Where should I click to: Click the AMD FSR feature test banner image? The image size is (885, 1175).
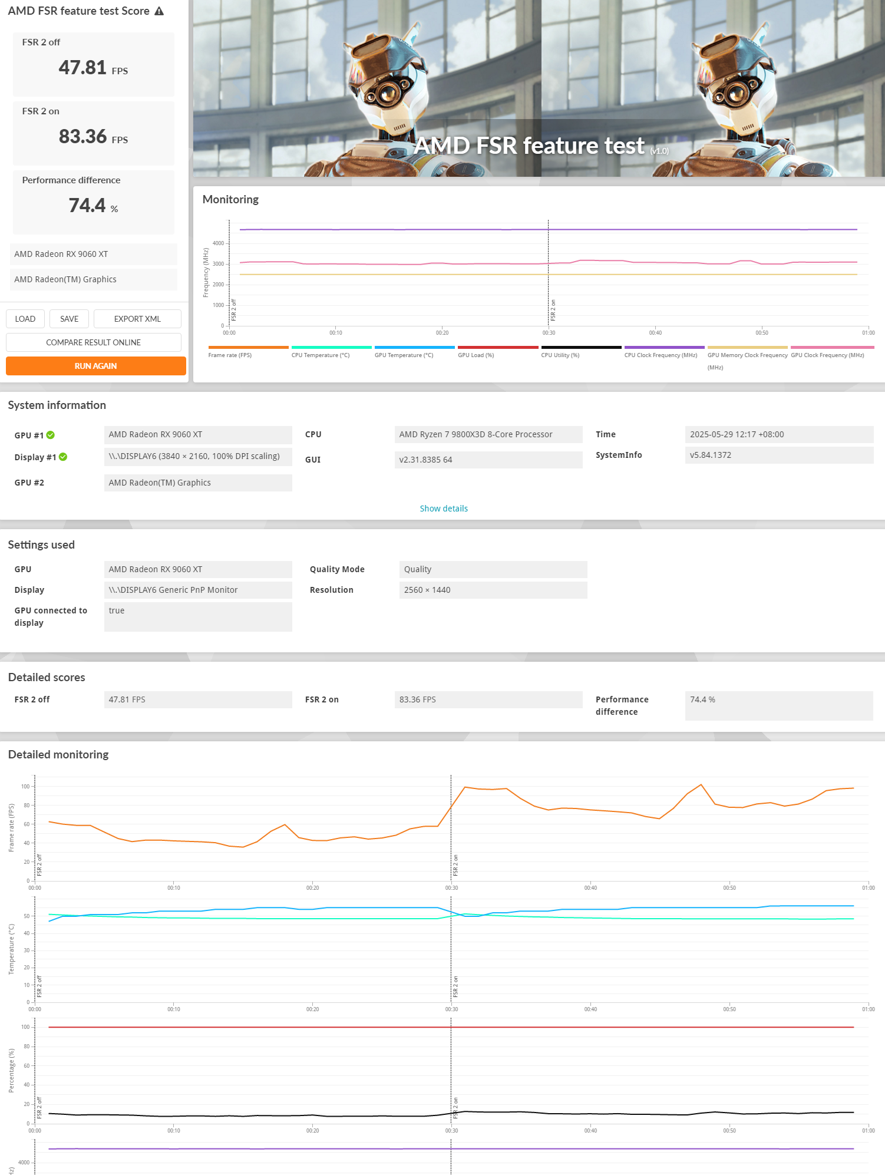539,88
